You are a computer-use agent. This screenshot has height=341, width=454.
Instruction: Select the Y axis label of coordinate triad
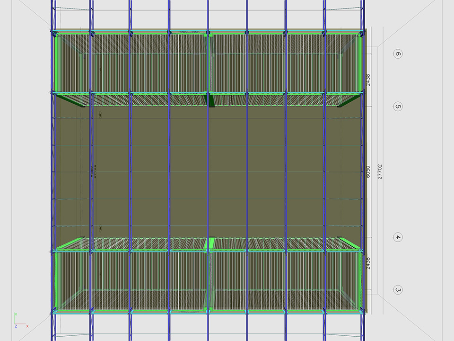(16, 314)
